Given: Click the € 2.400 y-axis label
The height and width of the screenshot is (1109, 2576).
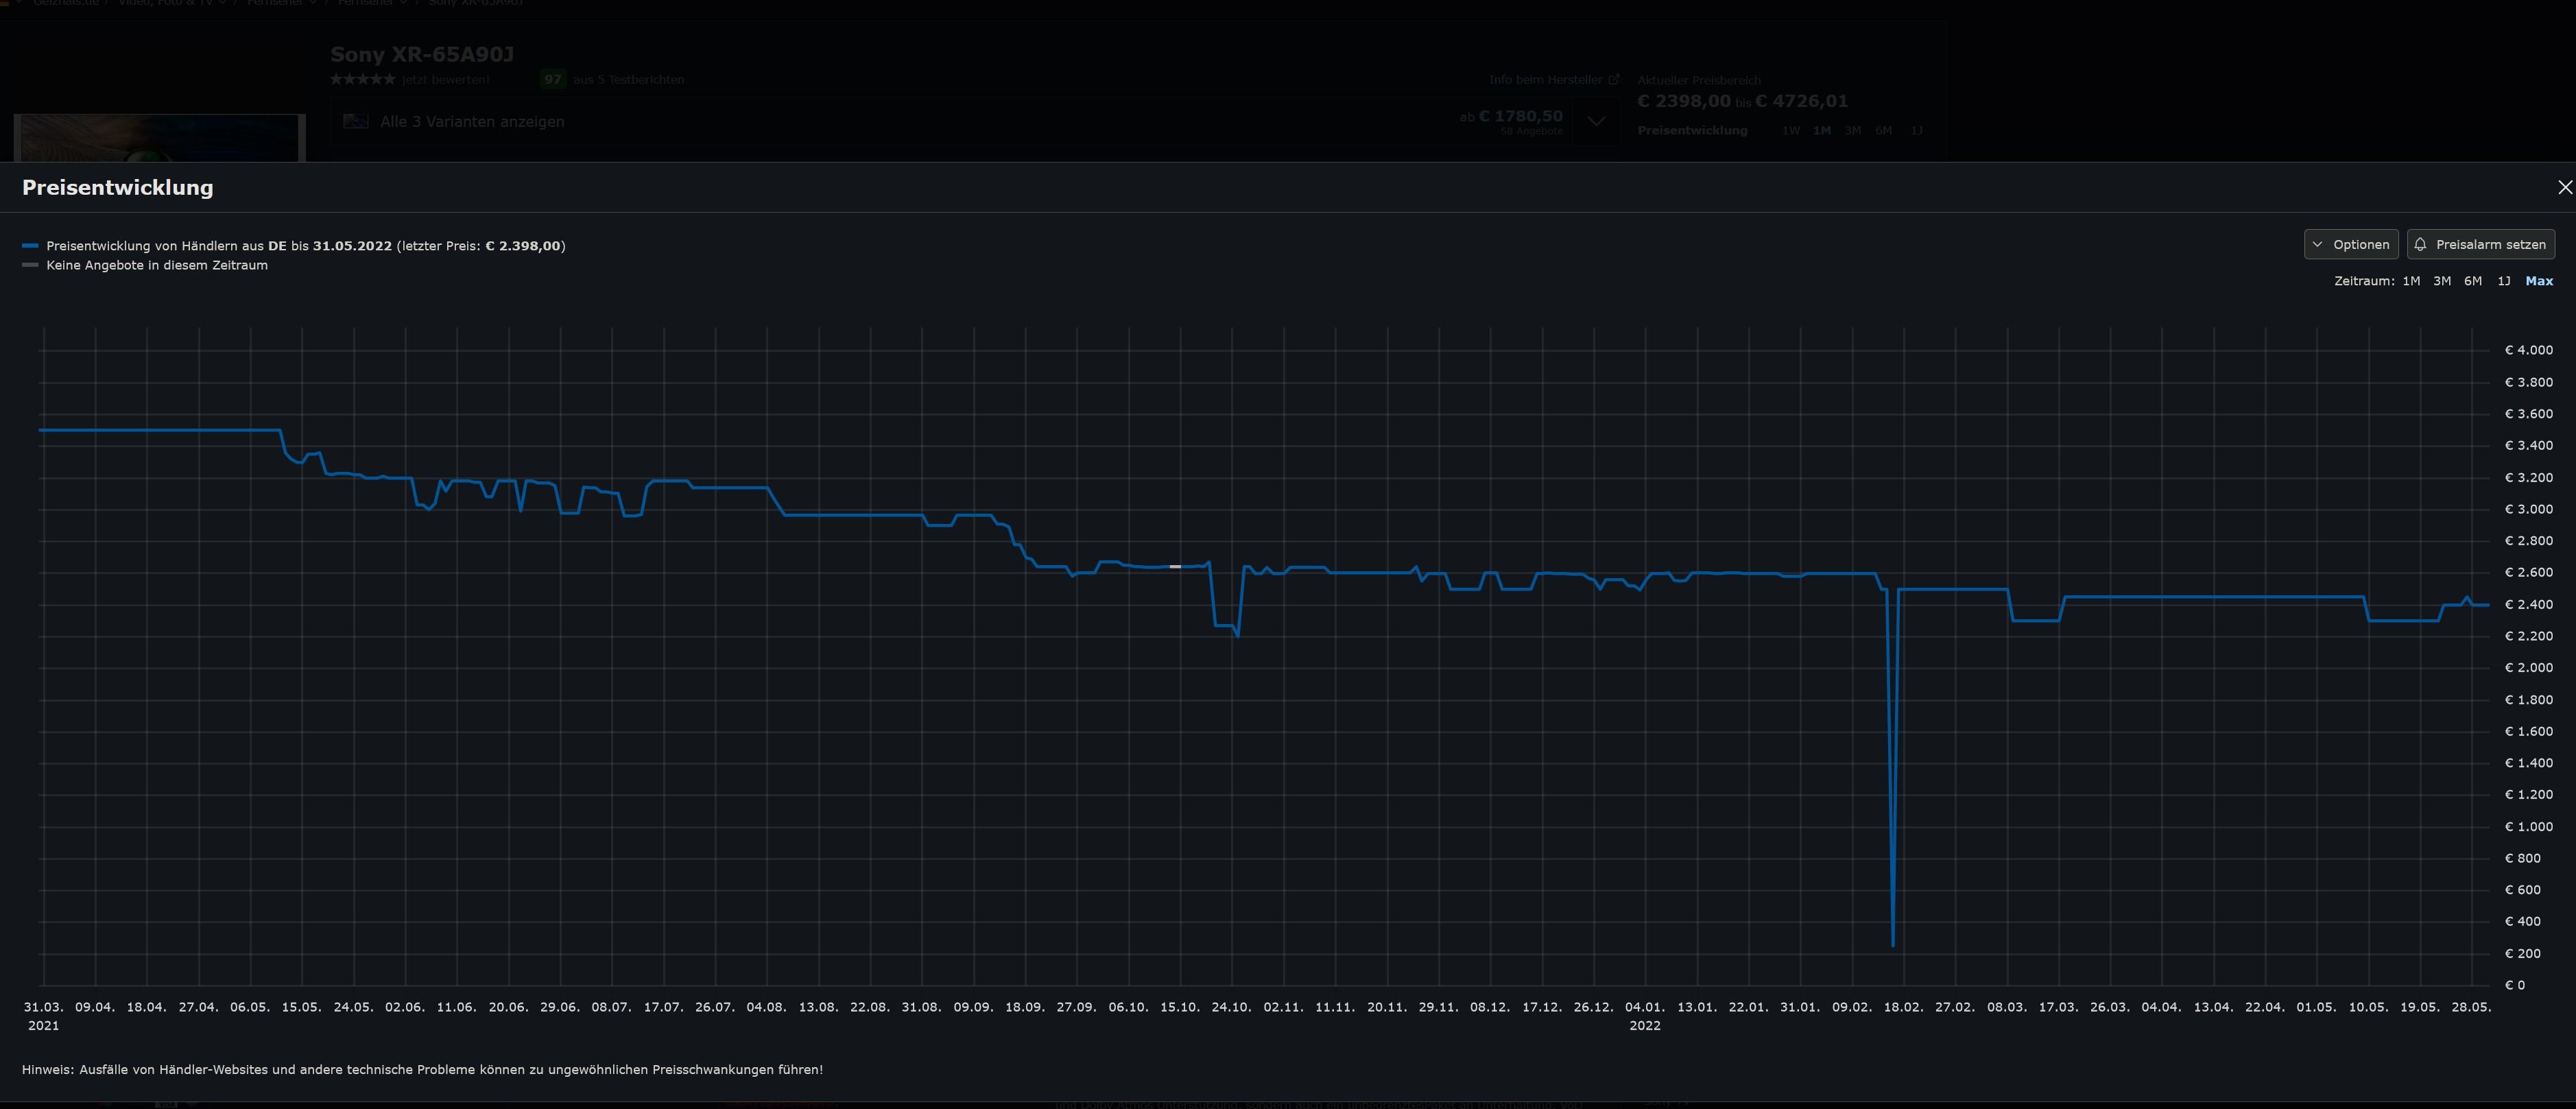Looking at the screenshot, I should click(2528, 604).
